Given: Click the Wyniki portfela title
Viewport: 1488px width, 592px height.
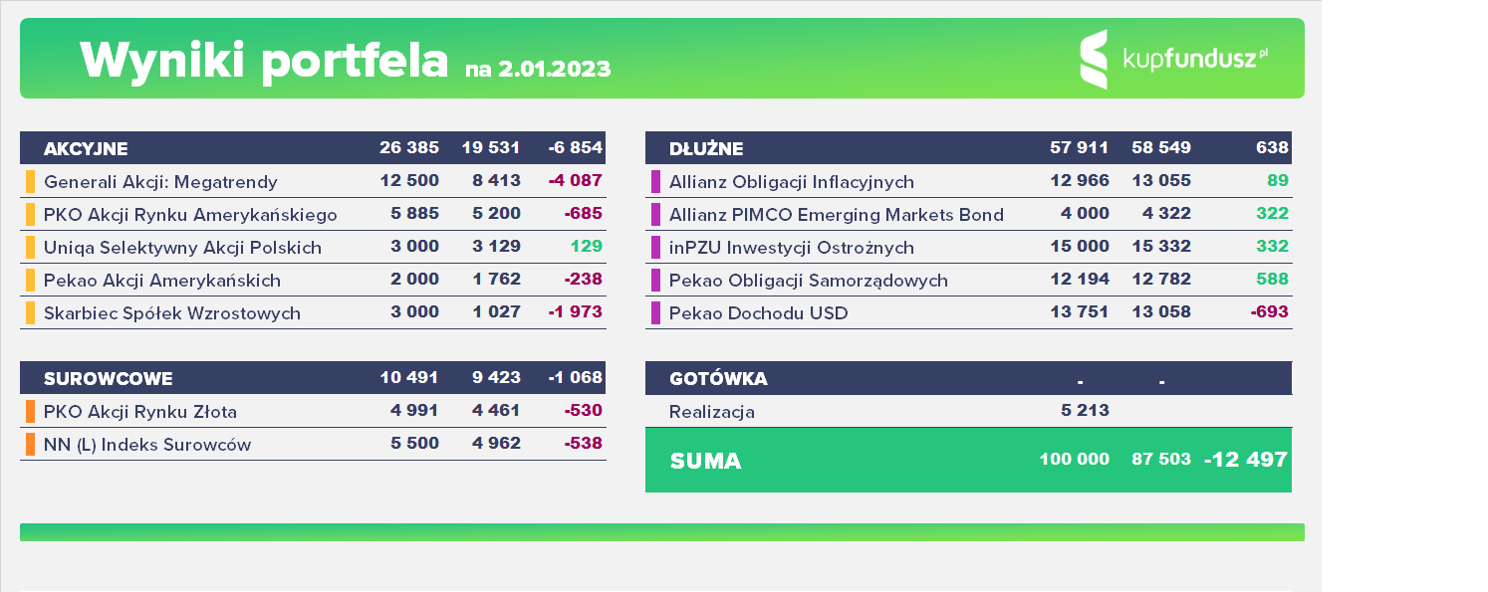Looking at the screenshot, I should pos(264,60).
